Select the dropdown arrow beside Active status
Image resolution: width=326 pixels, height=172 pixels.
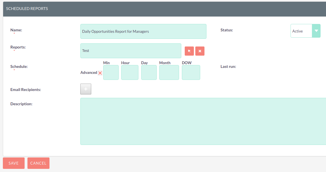tap(316, 31)
